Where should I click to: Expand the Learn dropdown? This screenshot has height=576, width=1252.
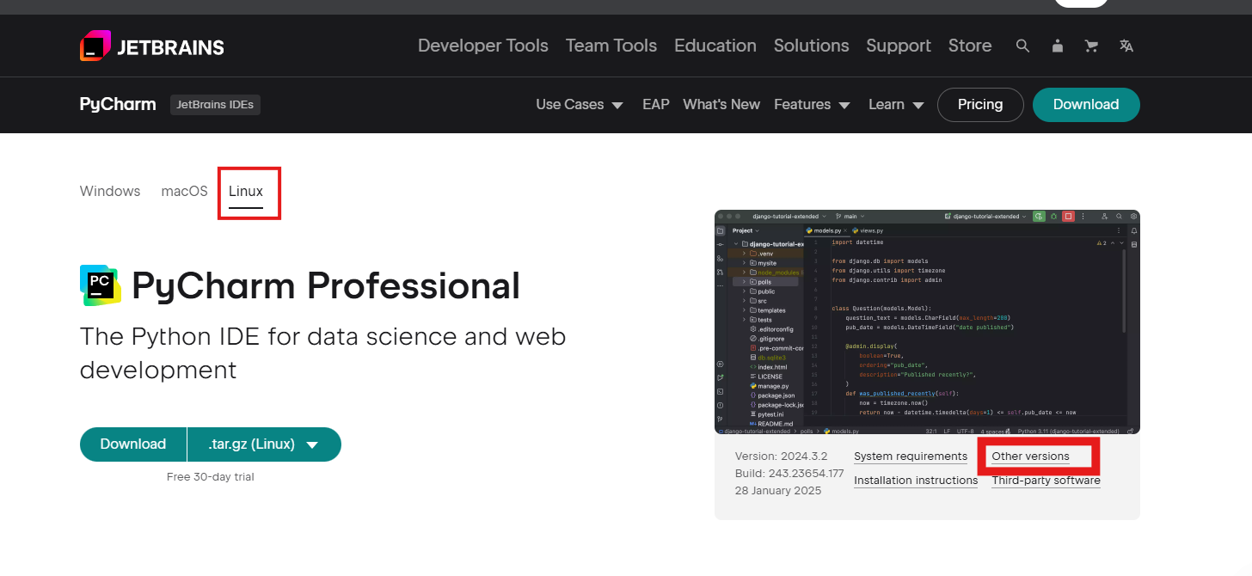point(896,105)
